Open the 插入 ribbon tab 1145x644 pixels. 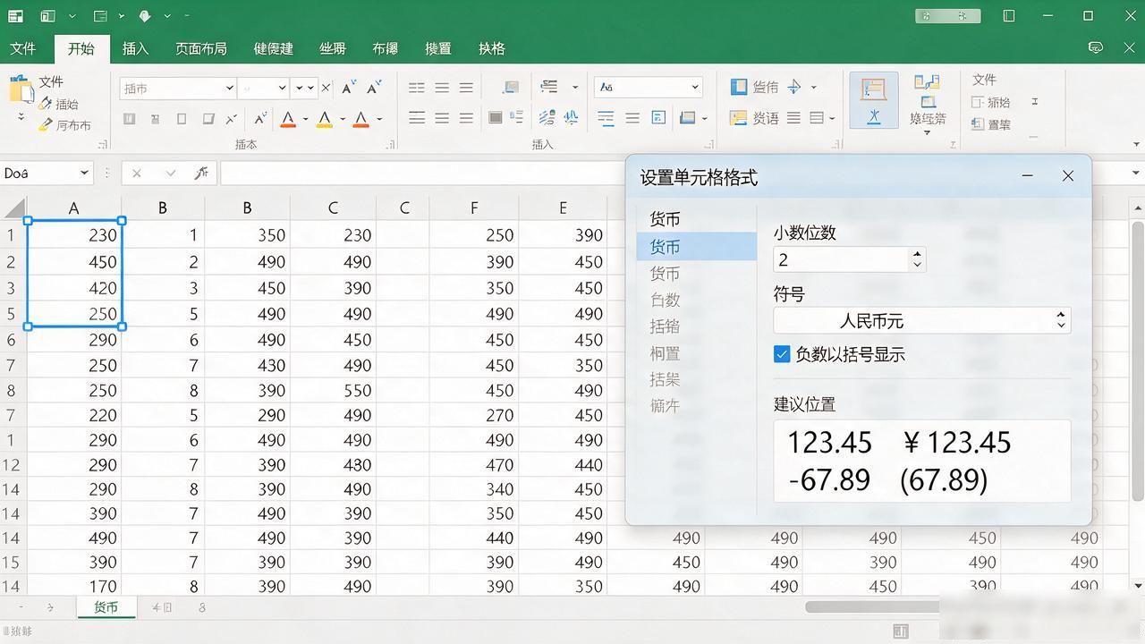pos(135,48)
